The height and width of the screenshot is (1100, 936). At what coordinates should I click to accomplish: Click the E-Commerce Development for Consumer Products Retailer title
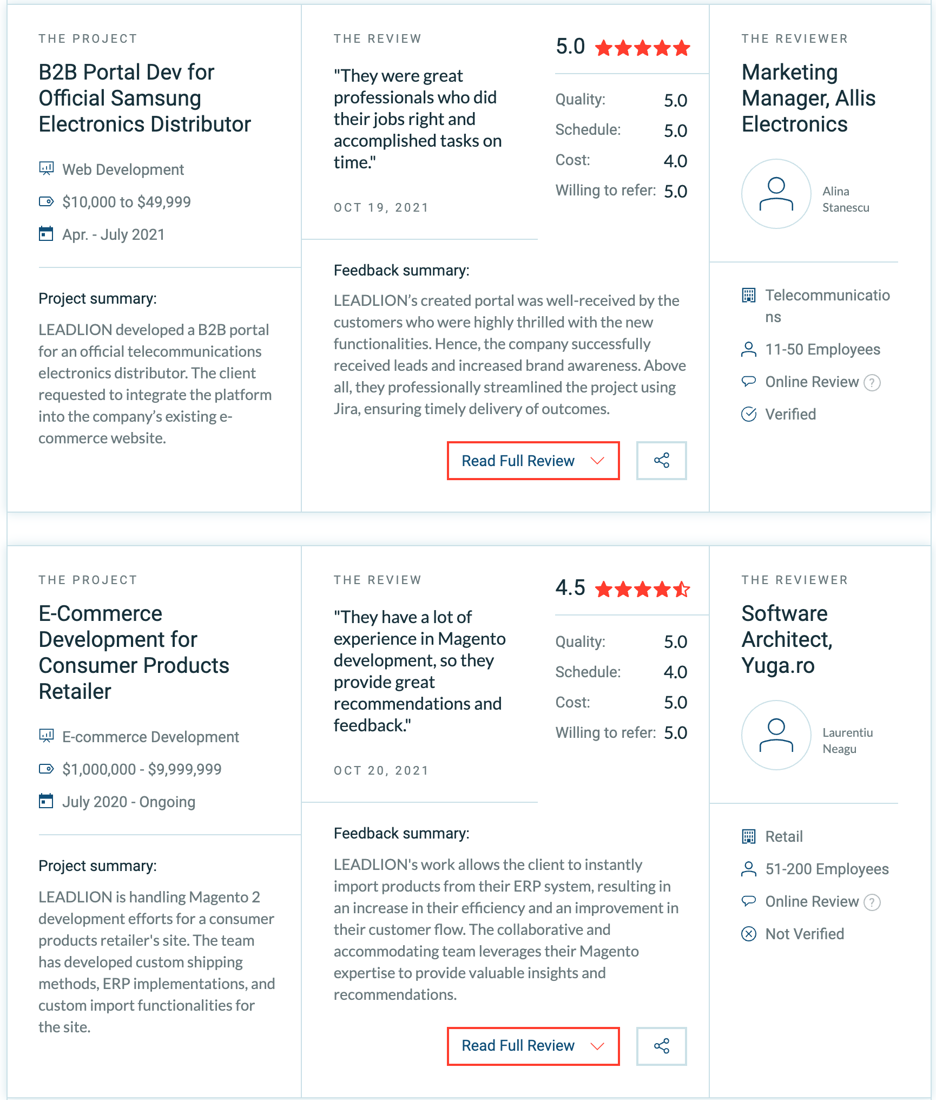pyautogui.click(x=134, y=652)
